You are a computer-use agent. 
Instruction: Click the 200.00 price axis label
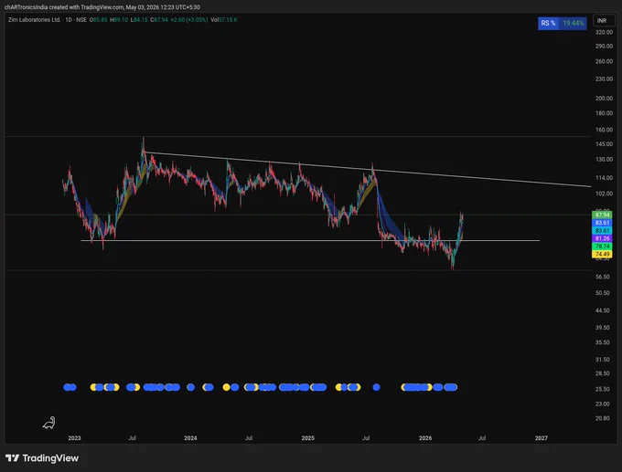[604, 99]
